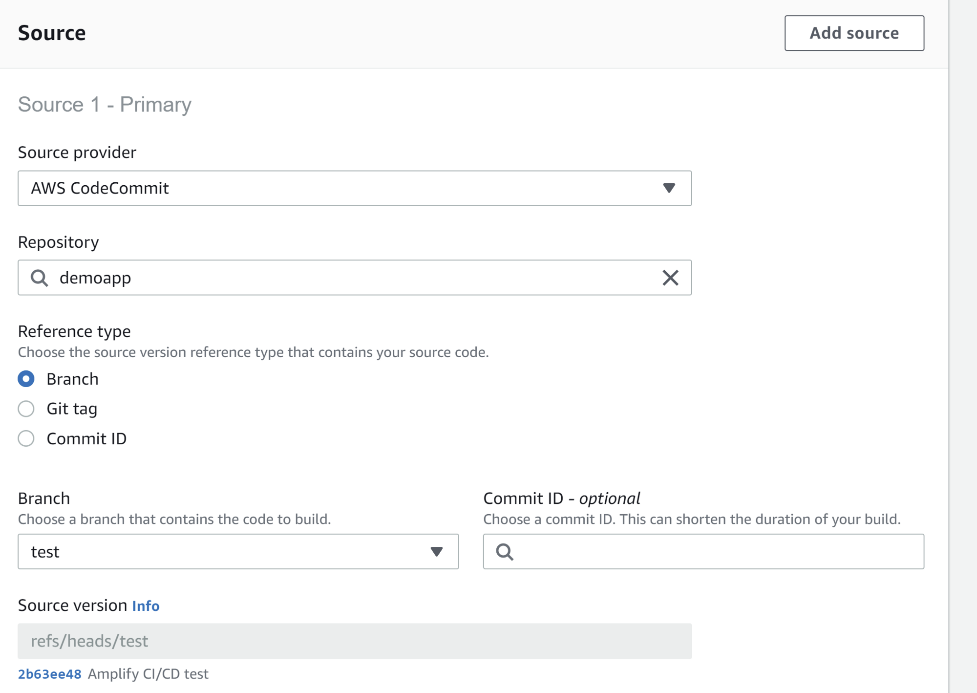Image resolution: width=977 pixels, height=693 pixels.
Task: Click the Source 1 - Primary heading
Action: [x=105, y=105]
